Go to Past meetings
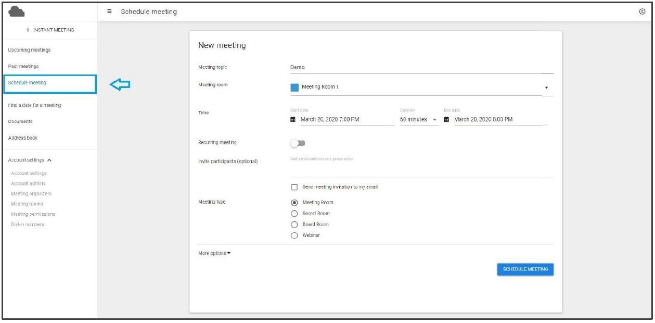Viewport: 655px width, 323px height. 23,66
